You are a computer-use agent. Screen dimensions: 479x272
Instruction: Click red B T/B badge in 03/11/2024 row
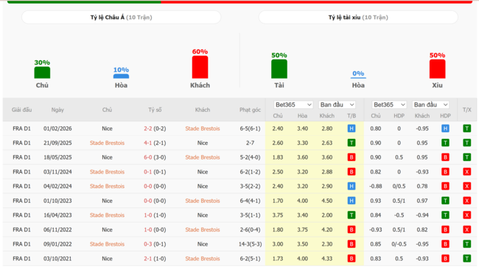coord(352,172)
